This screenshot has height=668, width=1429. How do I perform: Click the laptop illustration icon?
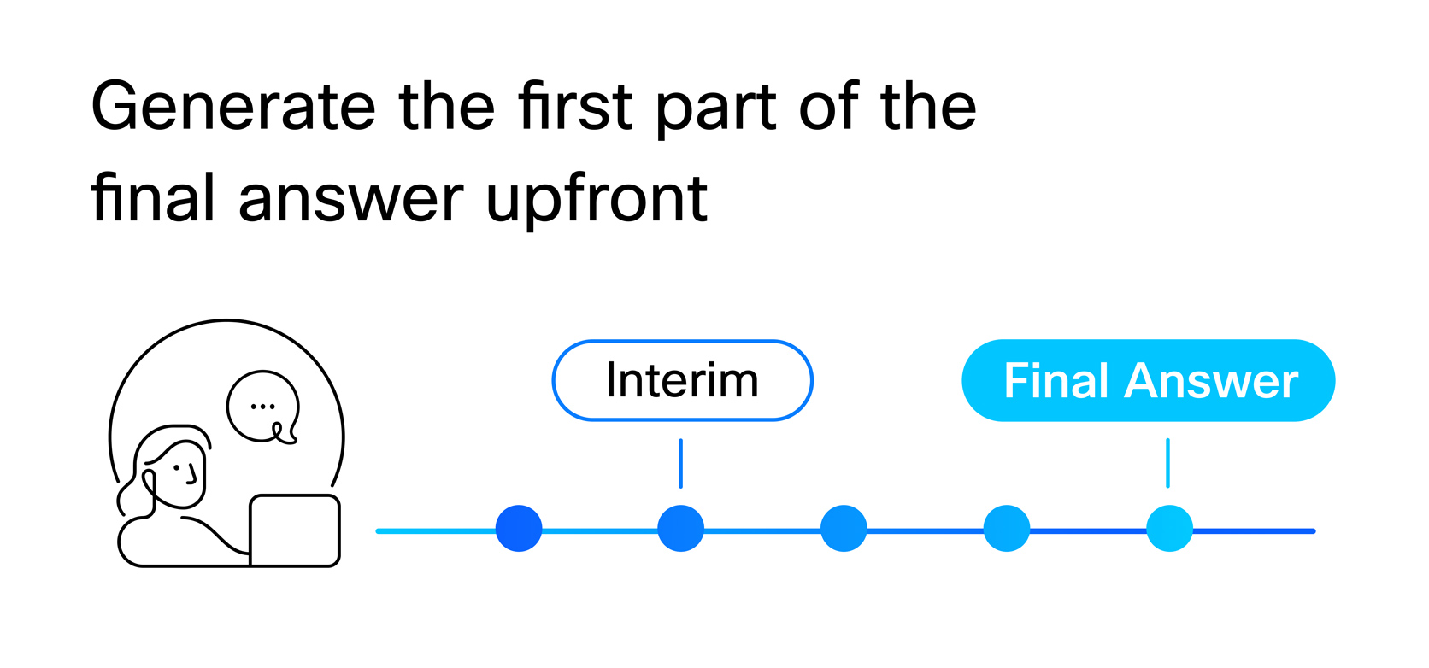pos(295,530)
